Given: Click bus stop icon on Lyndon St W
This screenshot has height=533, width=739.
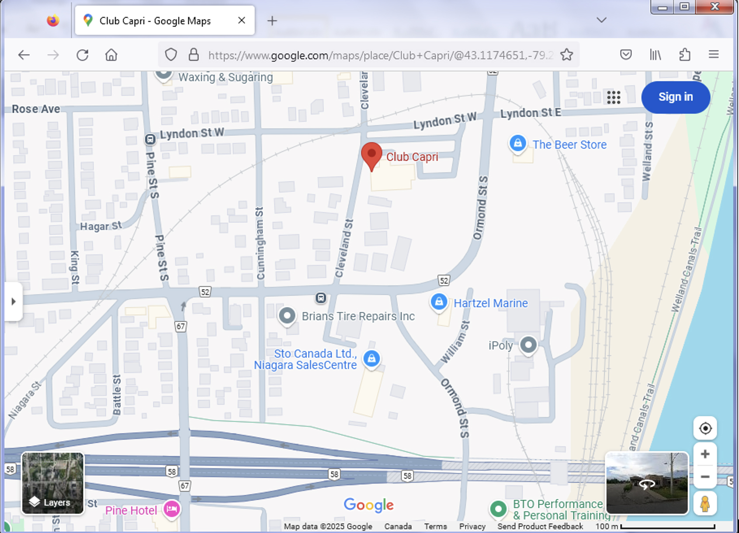Looking at the screenshot, I should tap(150, 139).
